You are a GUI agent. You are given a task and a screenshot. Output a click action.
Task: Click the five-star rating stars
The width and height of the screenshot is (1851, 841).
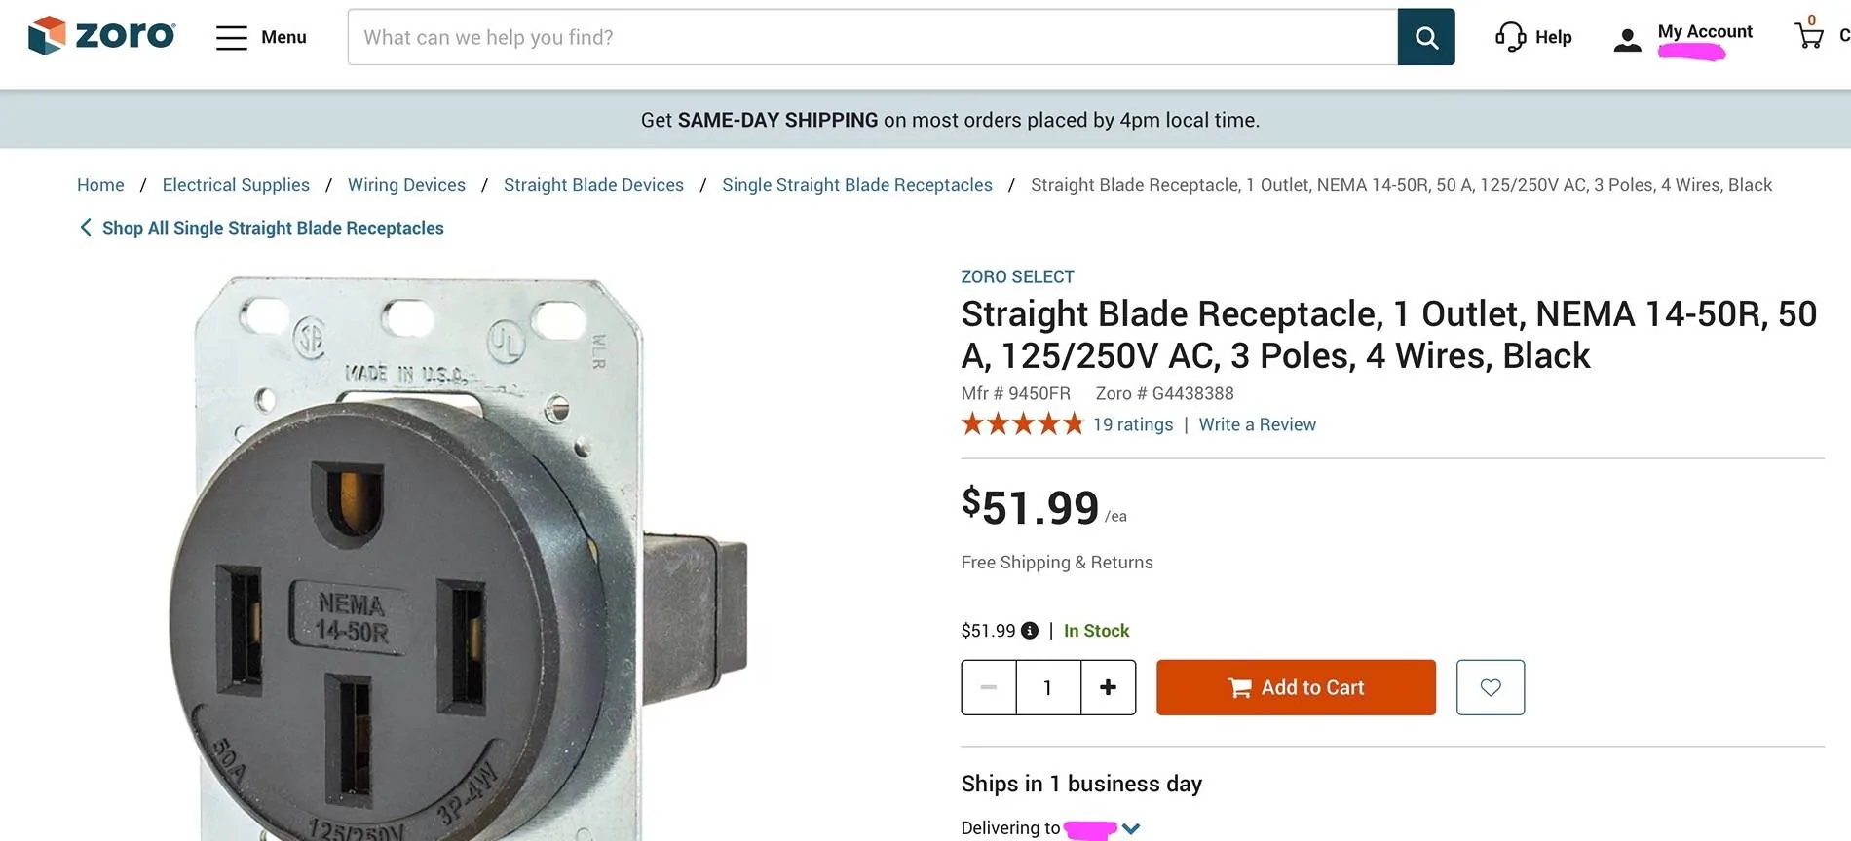(x=1022, y=424)
